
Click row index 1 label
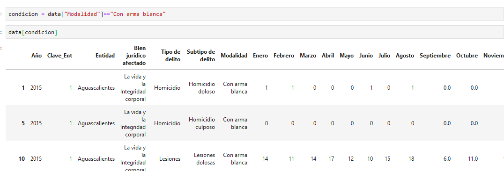click(x=23, y=87)
